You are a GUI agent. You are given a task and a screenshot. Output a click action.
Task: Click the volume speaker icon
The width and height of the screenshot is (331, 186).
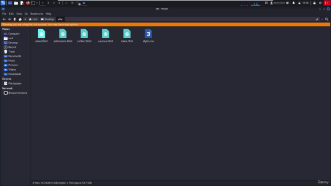pos(288,3)
